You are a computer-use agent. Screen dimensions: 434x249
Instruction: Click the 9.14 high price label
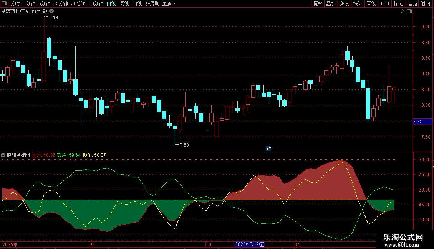(53, 18)
